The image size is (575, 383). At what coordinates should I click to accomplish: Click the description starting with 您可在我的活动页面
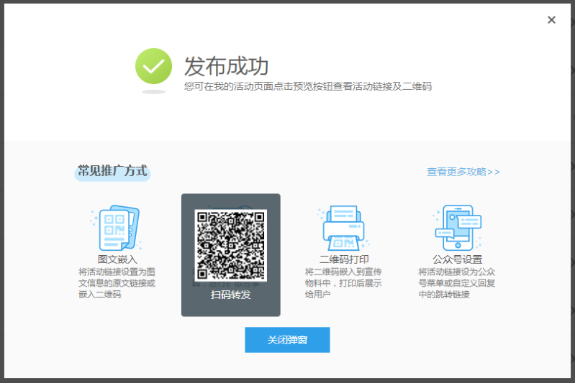[308, 86]
